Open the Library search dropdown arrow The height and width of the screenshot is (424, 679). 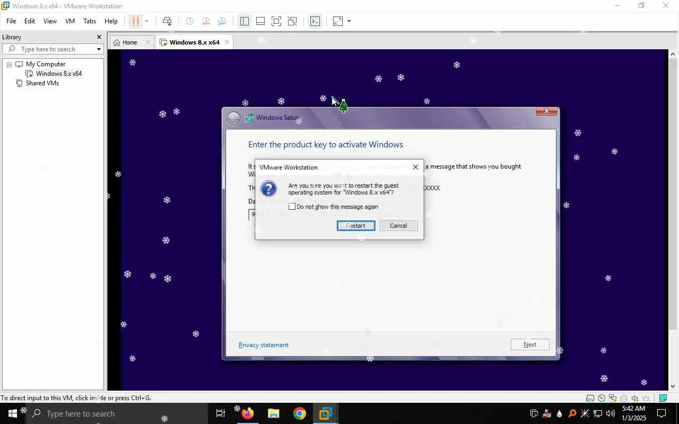coord(99,49)
